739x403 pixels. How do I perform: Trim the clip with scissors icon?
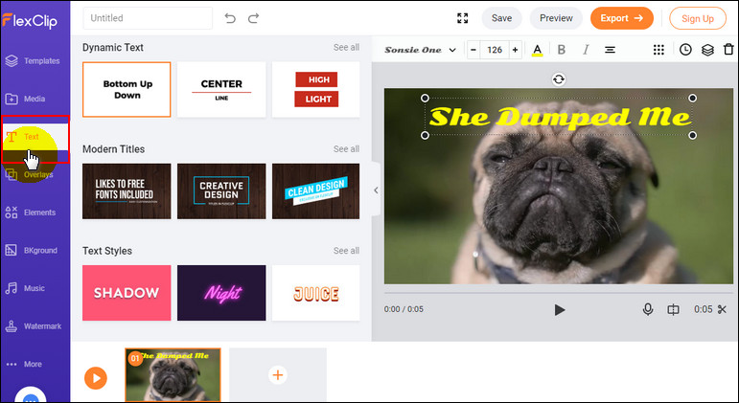coord(722,309)
